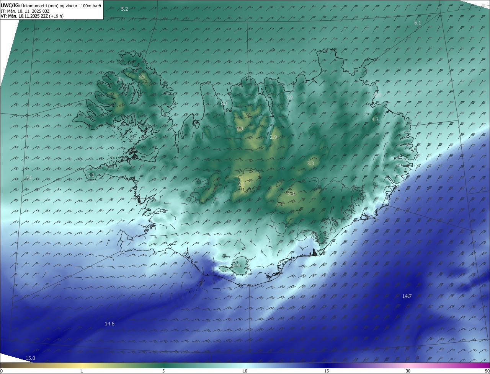Click the 3.3 value label
490x374 pixels.
click(x=310, y=164)
